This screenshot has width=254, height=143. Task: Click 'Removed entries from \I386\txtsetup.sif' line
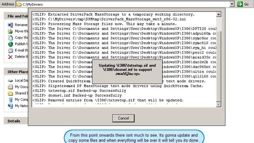pos(108,100)
